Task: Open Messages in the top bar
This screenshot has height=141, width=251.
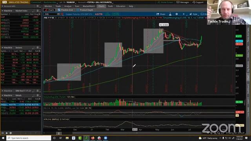Action: click(x=183, y=2)
